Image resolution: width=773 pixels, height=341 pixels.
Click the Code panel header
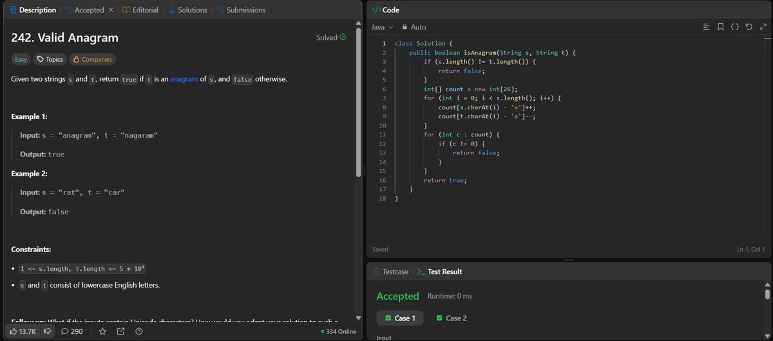(386, 10)
